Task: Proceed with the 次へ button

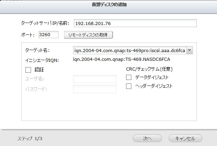Action: pyautogui.click(x=147, y=138)
